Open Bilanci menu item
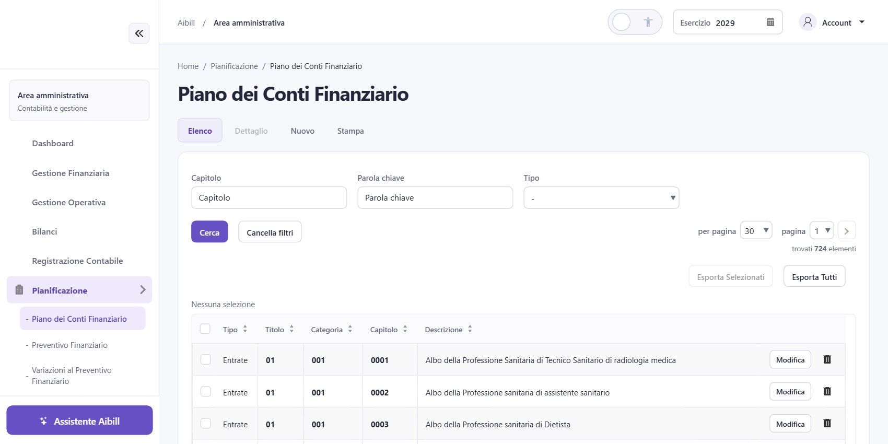 pos(44,231)
